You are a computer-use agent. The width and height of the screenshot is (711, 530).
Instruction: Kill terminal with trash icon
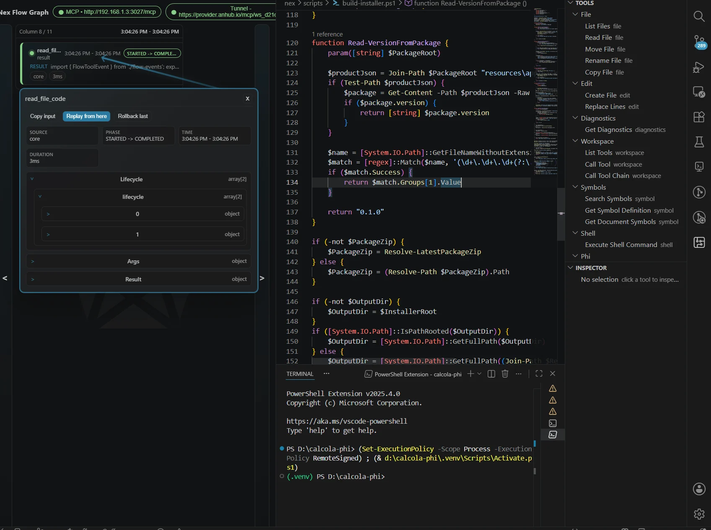coord(505,374)
